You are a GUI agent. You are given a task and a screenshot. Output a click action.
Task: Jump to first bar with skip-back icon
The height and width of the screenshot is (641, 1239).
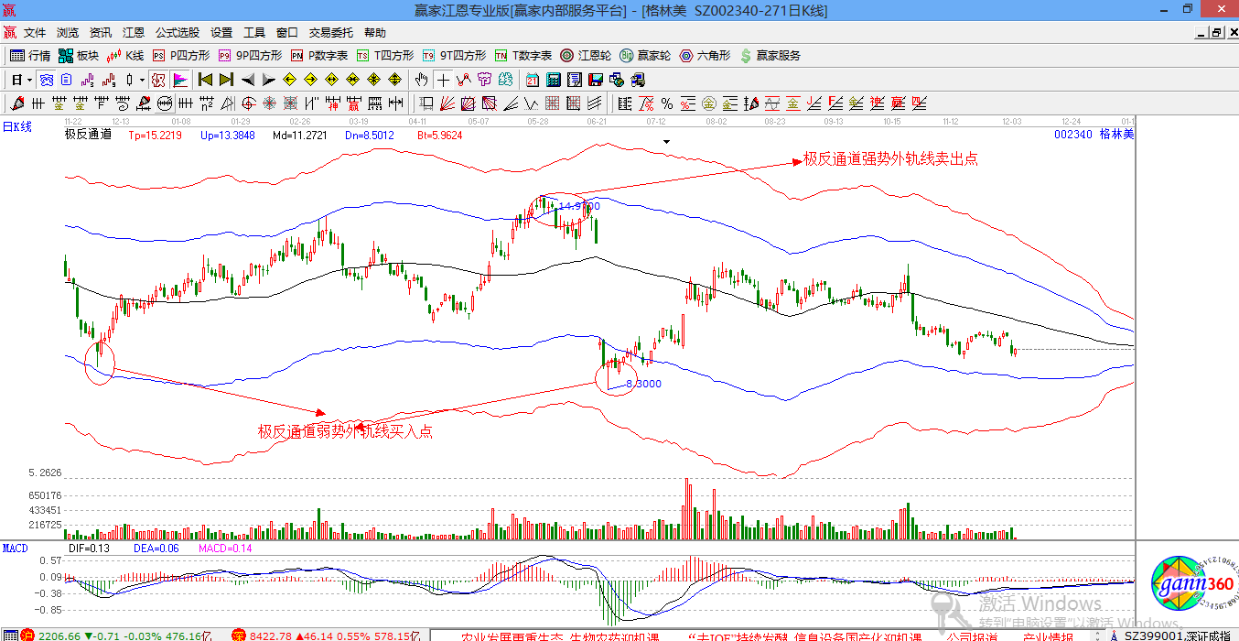[x=205, y=80]
